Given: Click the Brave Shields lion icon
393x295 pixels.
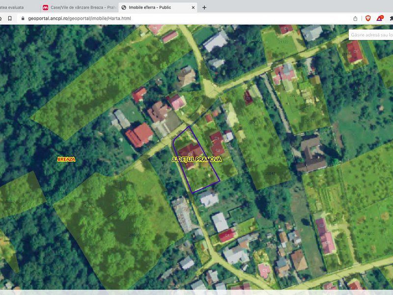Looking at the screenshot, I should pyautogui.click(x=368, y=18).
